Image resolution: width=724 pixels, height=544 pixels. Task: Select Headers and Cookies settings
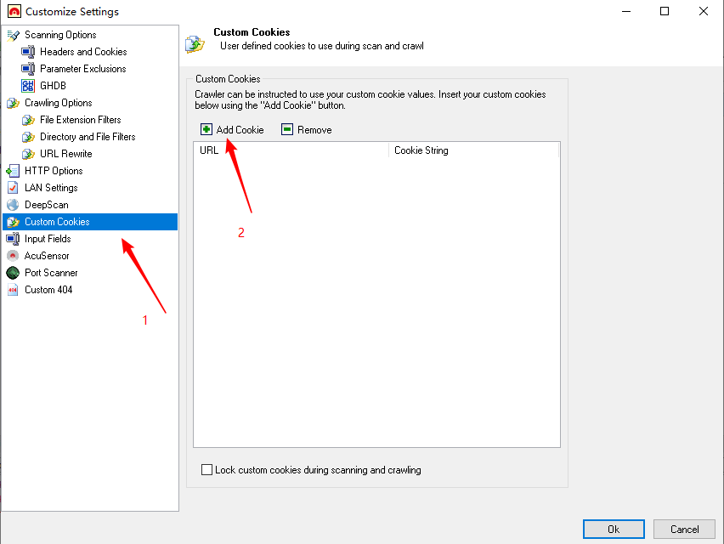tap(82, 52)
